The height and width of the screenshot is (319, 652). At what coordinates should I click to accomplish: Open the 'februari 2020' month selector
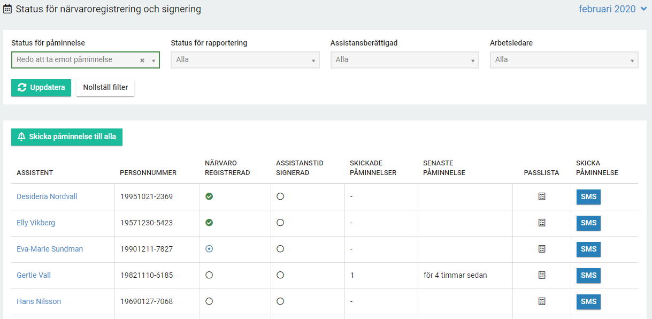(x=612, y=9)
